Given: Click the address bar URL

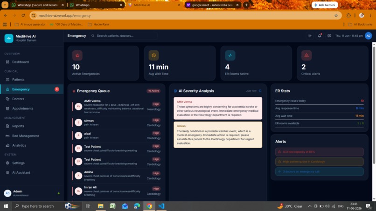Looking at the screenshot, I should pos(64,15).
